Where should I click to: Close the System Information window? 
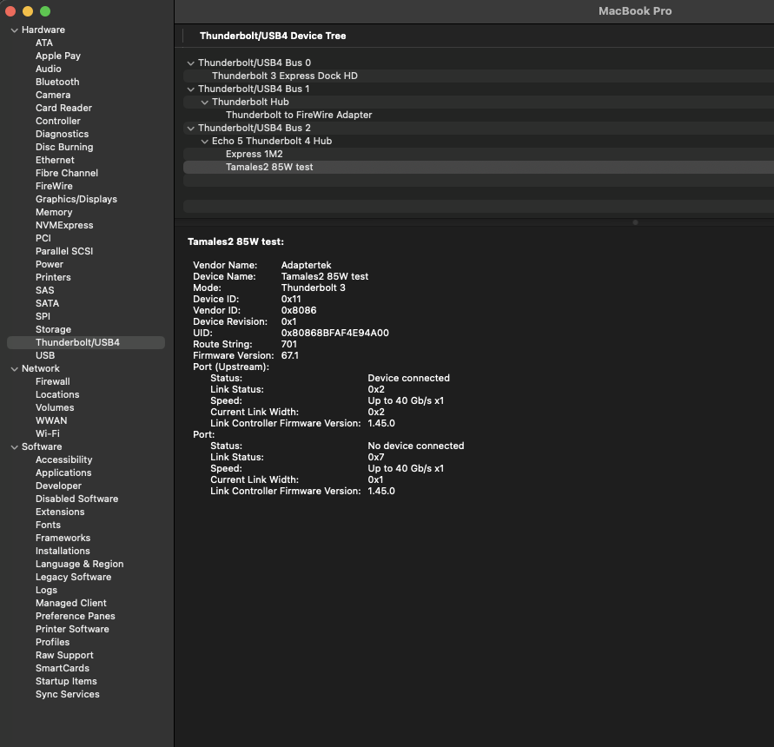coord(10,11)
